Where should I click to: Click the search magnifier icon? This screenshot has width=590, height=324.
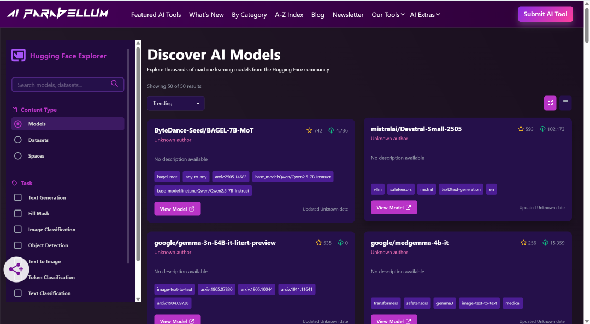pos(114,83)
